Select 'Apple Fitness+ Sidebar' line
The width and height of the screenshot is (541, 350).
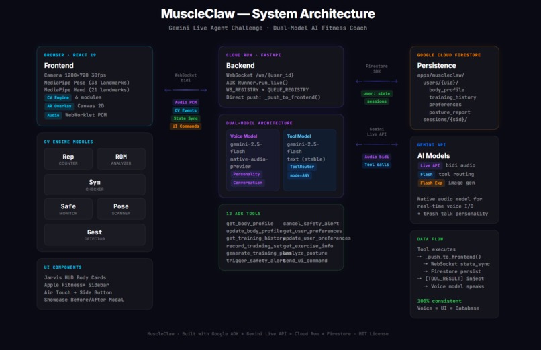click(x=77, y=285)
